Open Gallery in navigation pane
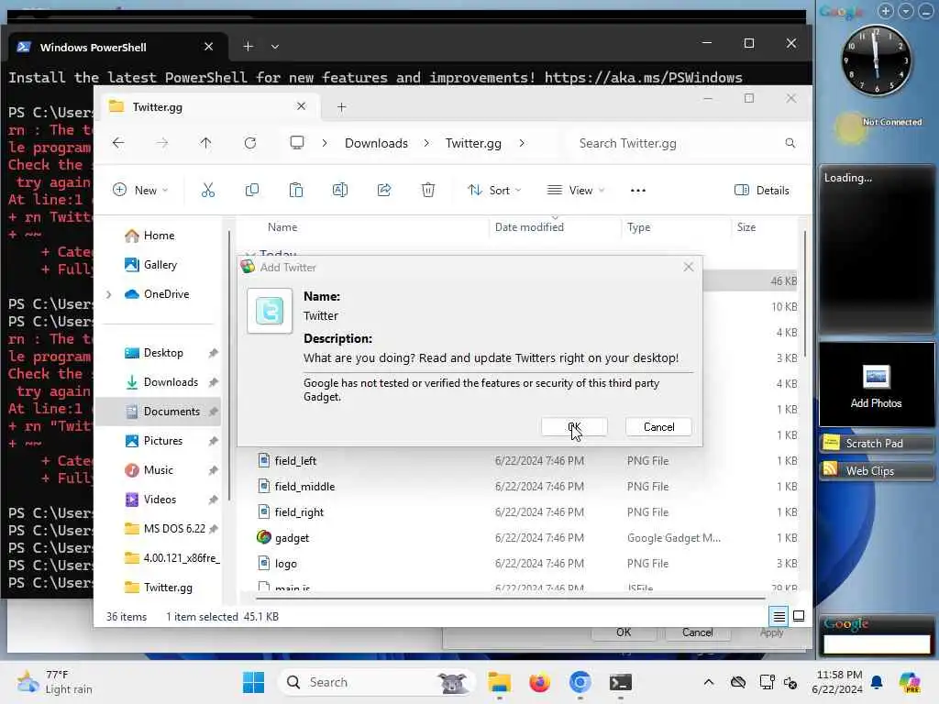The height and width of the screenshot is (704, 939). (x=160, y=265)
